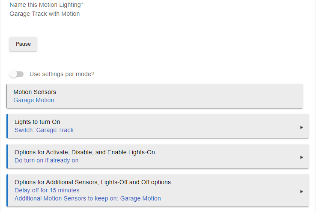This screenshot has height=212, width=316.
Task: Click the "Use settings per mode?" label
Action: click(62, 74)
